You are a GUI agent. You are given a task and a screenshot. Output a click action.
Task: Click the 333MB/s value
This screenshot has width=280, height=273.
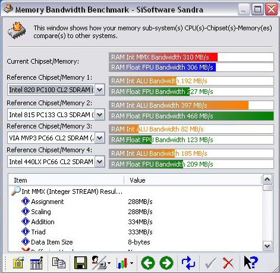(x=140, y=232)
